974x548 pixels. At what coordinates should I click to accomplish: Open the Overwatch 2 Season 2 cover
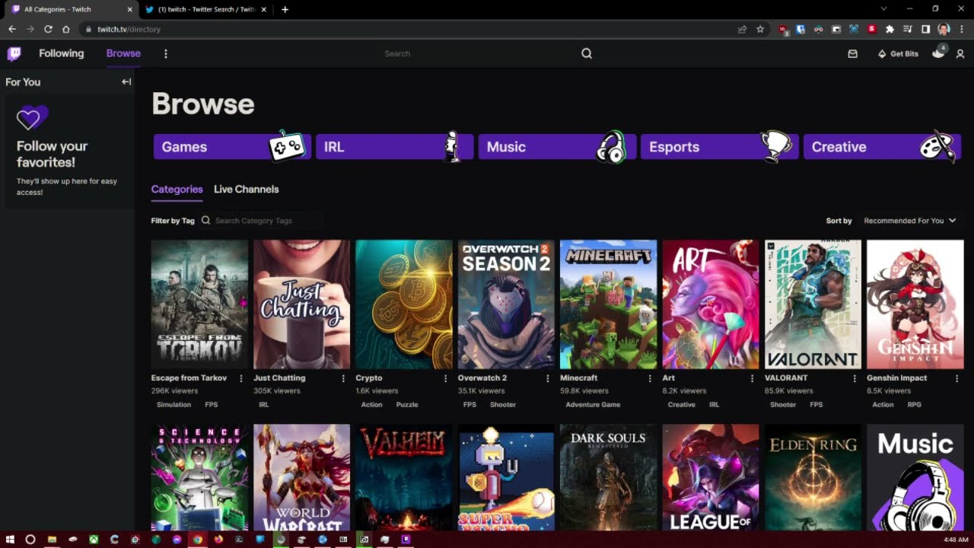[x=506, y=304]
